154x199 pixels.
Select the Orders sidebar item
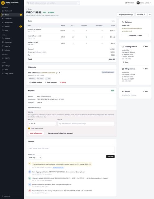pos(12,15)
